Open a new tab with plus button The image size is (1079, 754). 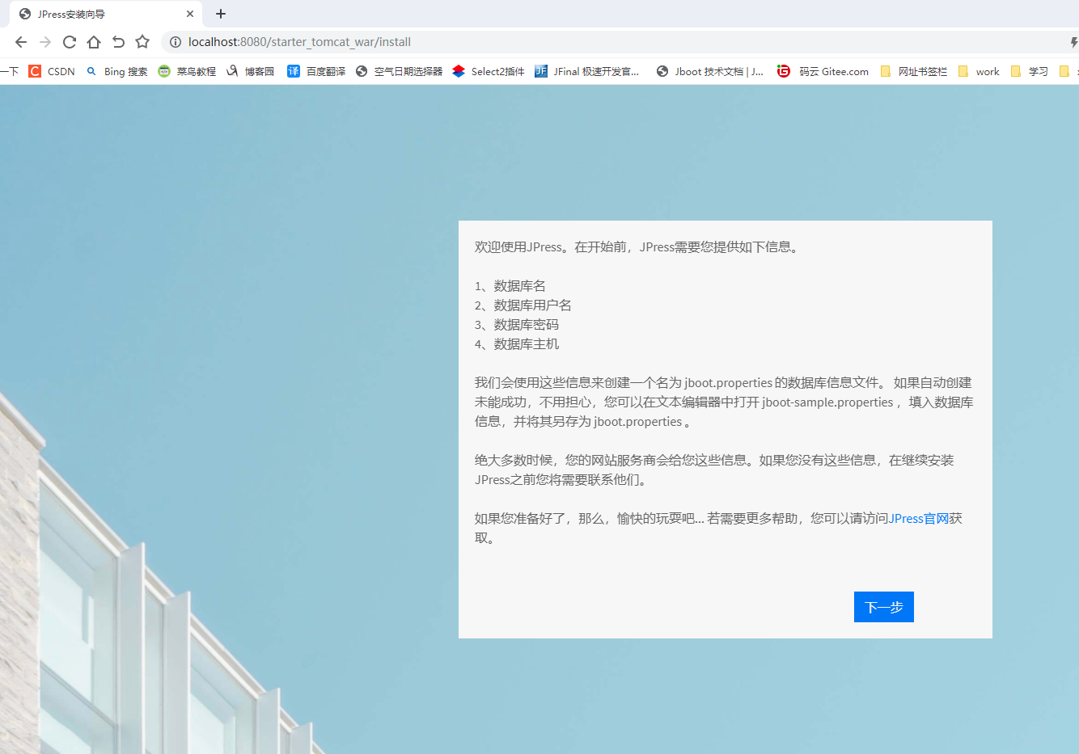[221, 14]
